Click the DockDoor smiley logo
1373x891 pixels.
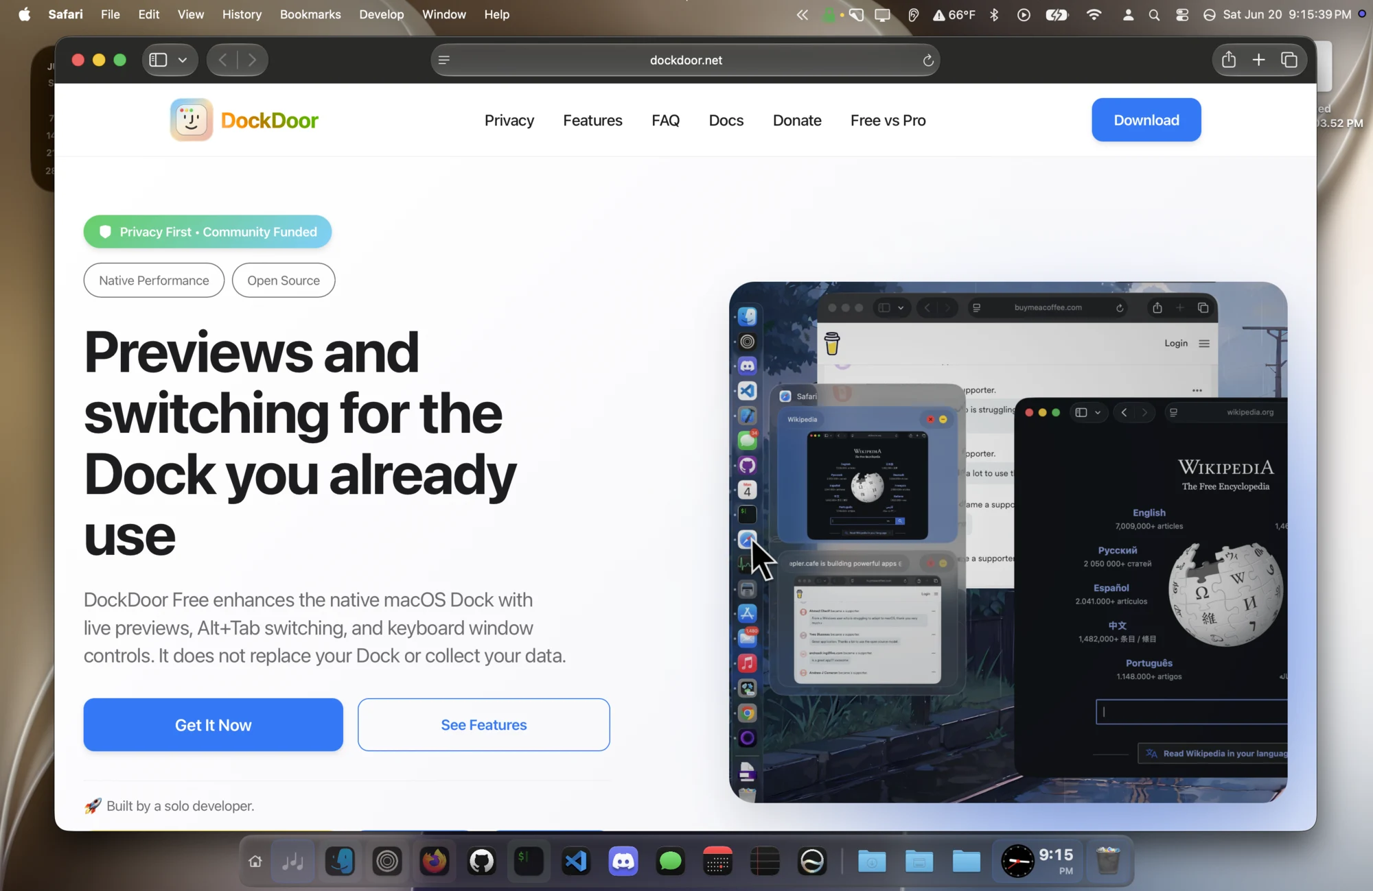192,120
